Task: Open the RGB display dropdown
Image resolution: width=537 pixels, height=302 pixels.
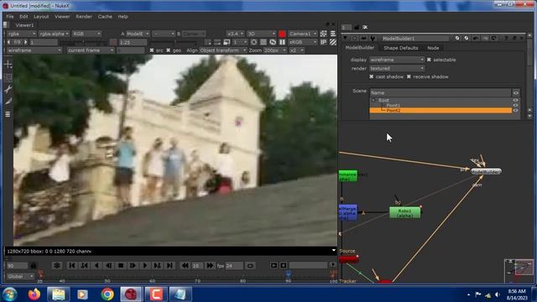Action: 86,34
